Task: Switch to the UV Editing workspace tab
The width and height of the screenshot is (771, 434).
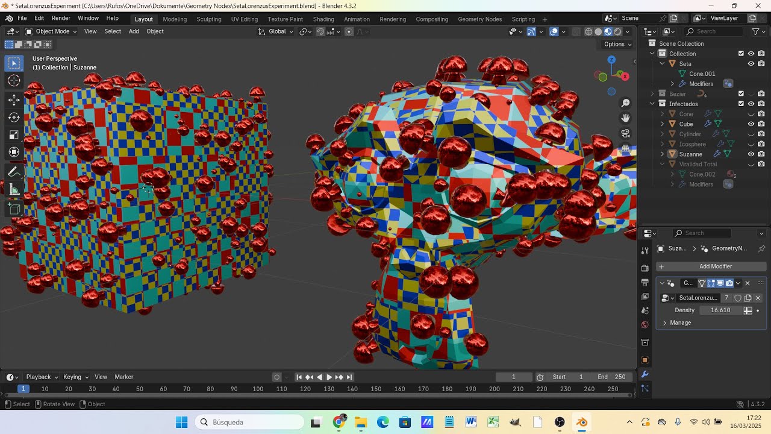Action: pos(244,19)
